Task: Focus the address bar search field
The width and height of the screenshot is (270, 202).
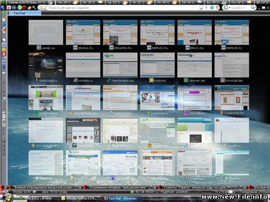Action: point(123,8)
